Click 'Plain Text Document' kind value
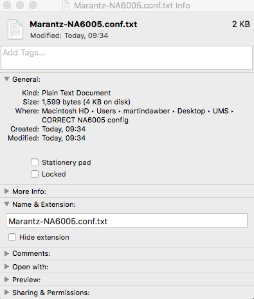Viewport: 254px width, 299px height. pos(77,93)
